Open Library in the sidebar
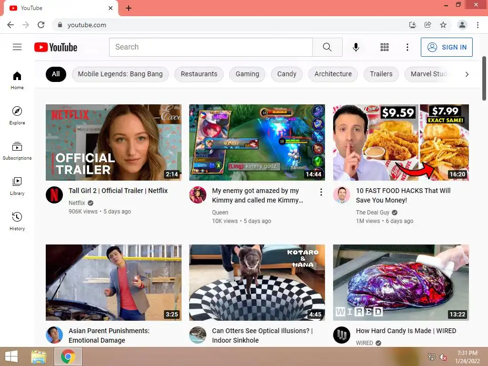This screenshot has width=488, height=366. point(17,186)
